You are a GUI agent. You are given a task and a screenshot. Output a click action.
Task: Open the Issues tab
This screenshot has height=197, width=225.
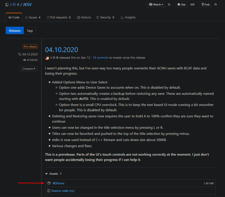[x=33, y=17]
